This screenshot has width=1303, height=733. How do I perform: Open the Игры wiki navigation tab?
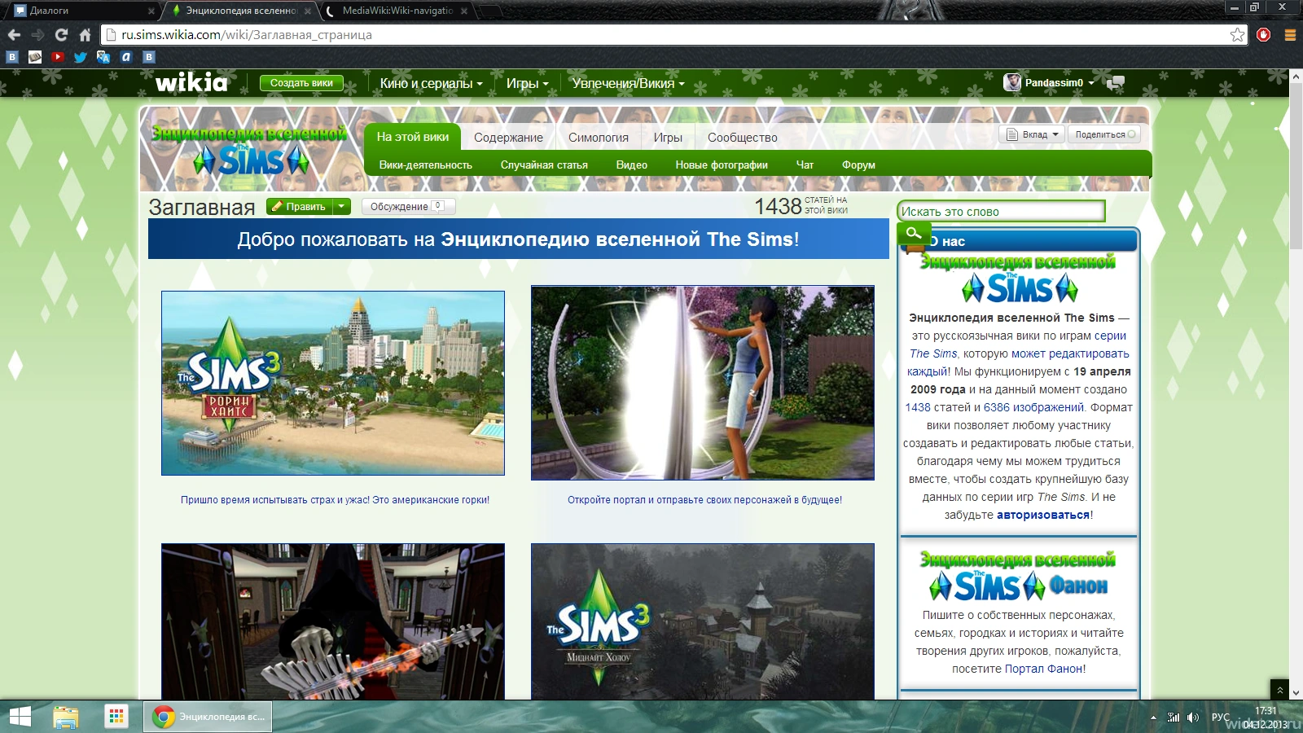tap(668, 138)
